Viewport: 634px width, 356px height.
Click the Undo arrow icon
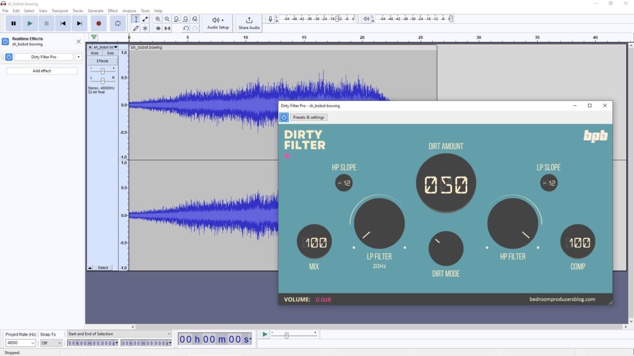185,28
